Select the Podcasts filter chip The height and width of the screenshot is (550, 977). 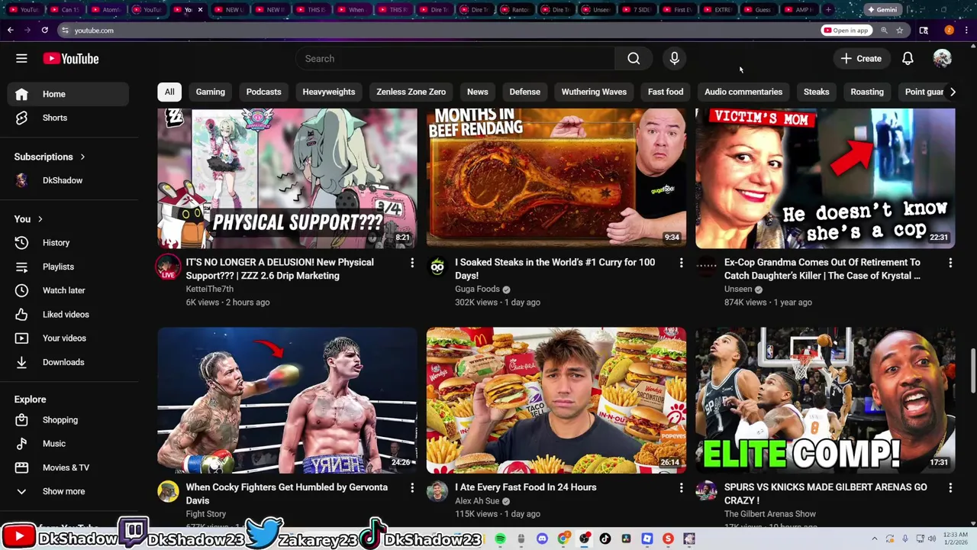click(x=264, y=92)
